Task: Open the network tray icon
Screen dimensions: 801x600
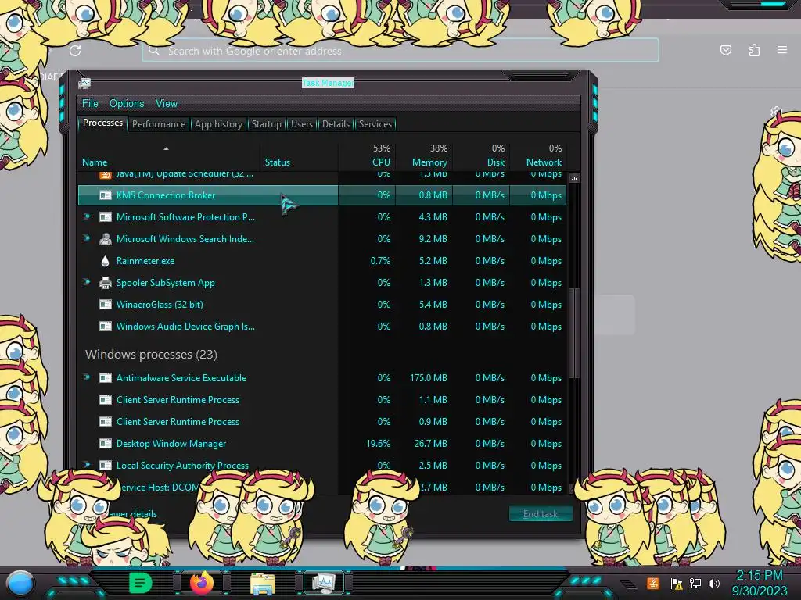Action: point(695,584)
